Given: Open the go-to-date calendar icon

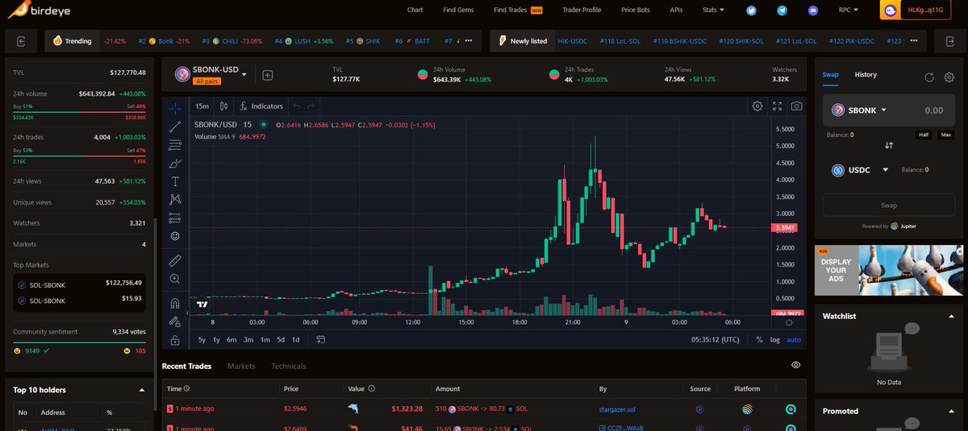Looking at the screenshot, I should 320,340.
